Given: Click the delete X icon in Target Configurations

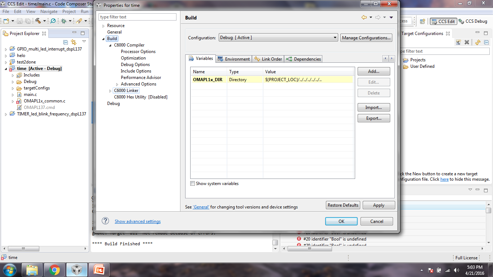Looking at the screenshot, I should [x=467, y=42].
